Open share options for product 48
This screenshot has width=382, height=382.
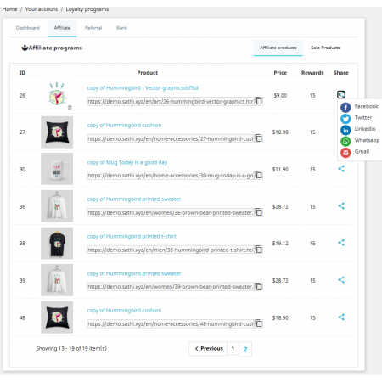[x=341, y=317]
